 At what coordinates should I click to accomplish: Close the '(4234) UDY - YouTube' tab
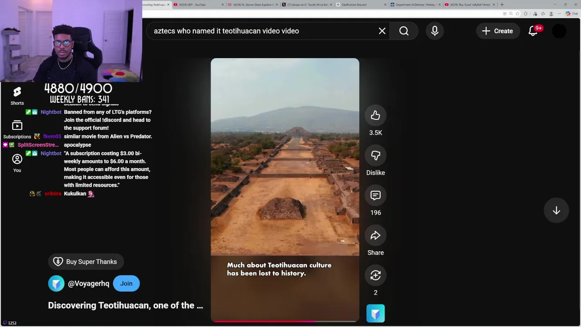click(x=223, y=5)
